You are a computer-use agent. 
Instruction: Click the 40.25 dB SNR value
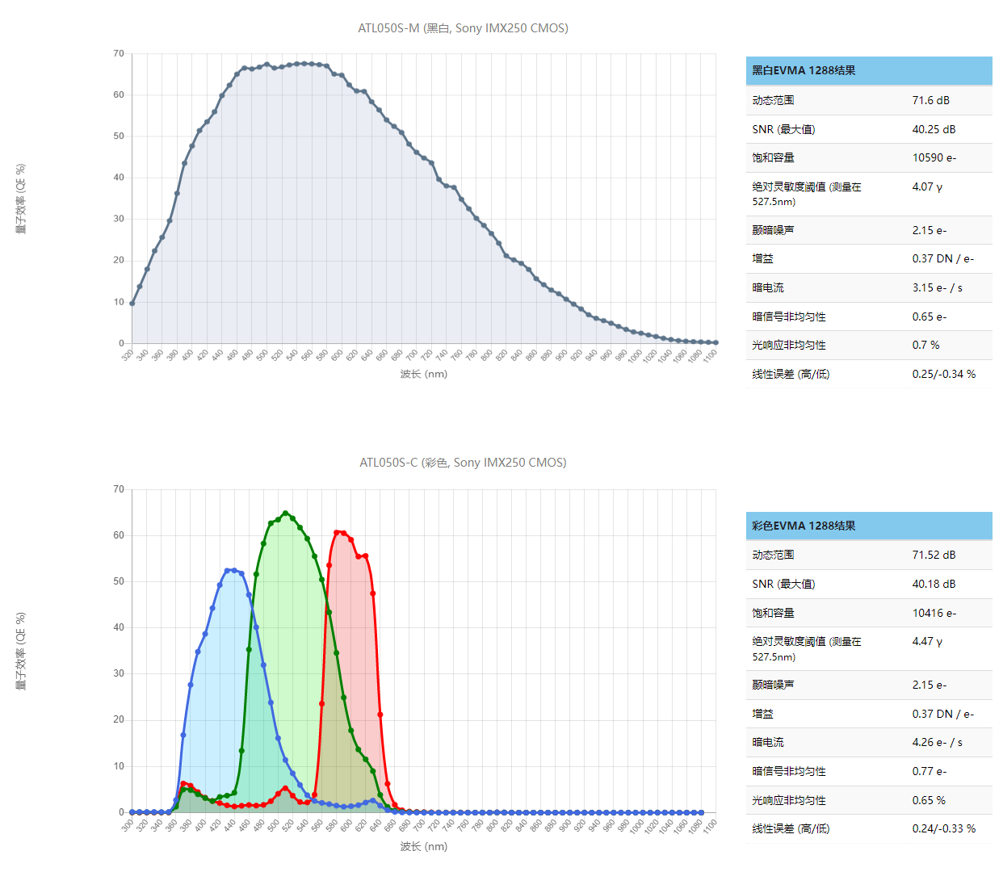(x=934, y=129)
